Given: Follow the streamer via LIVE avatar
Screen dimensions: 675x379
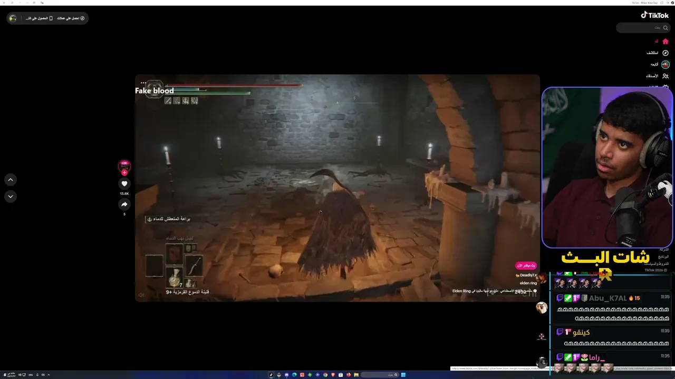Looking at the screenshot, I should coord(124,166).
